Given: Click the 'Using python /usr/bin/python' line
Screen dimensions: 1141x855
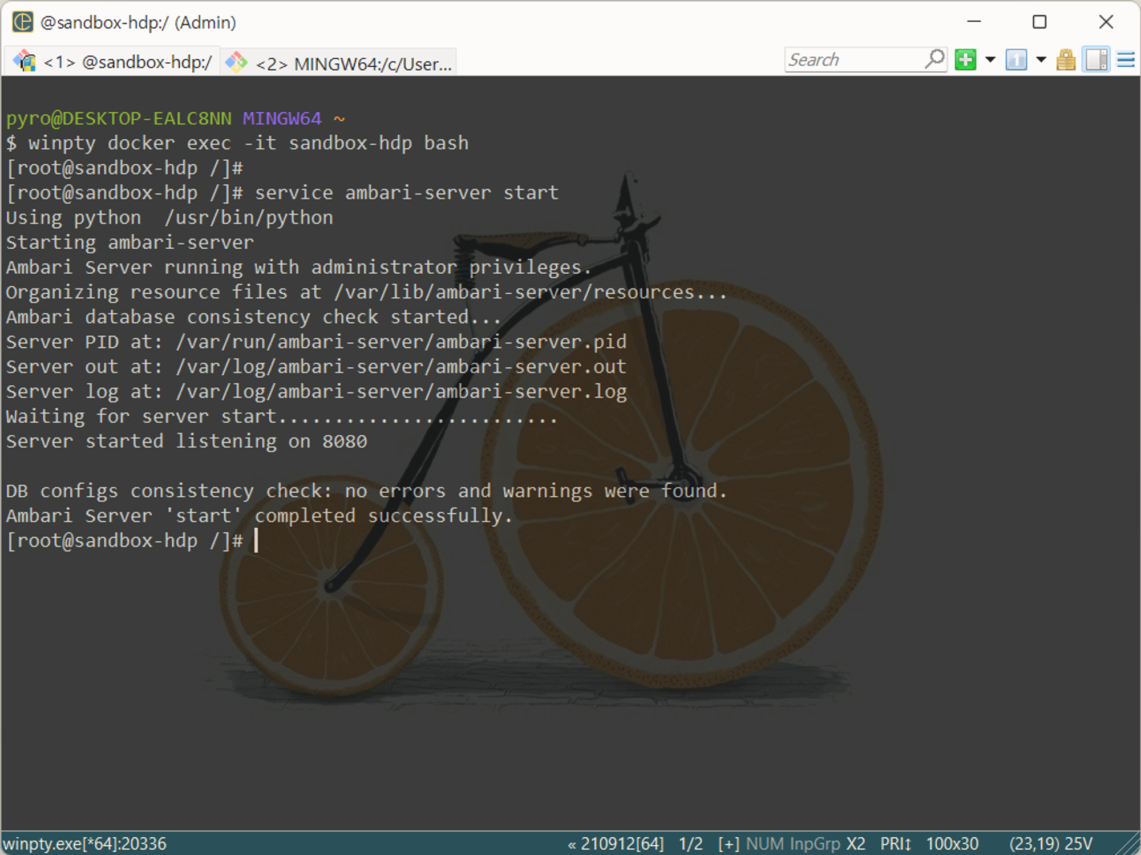Looking at the screenshot, I should pyautogui.click(x=169, y=218).
